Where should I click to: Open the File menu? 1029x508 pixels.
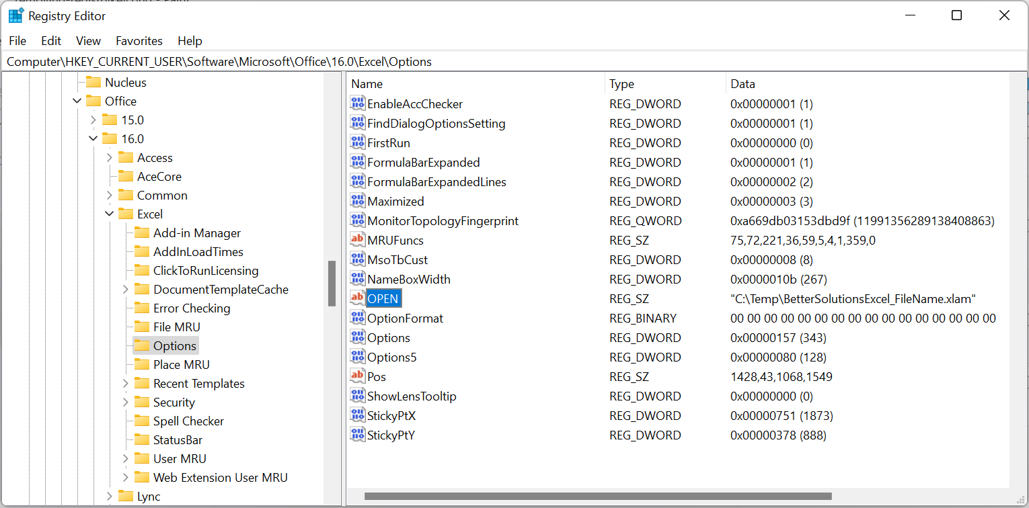point(17,41)
